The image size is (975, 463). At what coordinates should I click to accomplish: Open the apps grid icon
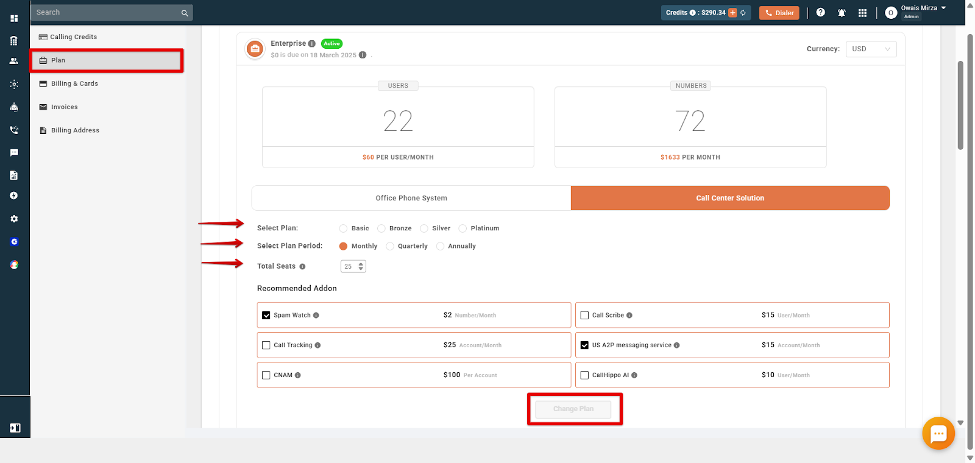[862, 13]
